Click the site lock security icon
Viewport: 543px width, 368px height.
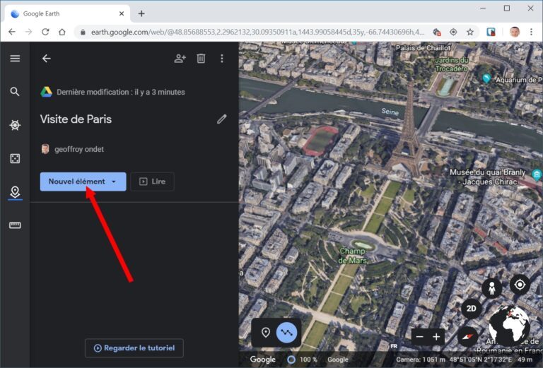coord(83,32)
